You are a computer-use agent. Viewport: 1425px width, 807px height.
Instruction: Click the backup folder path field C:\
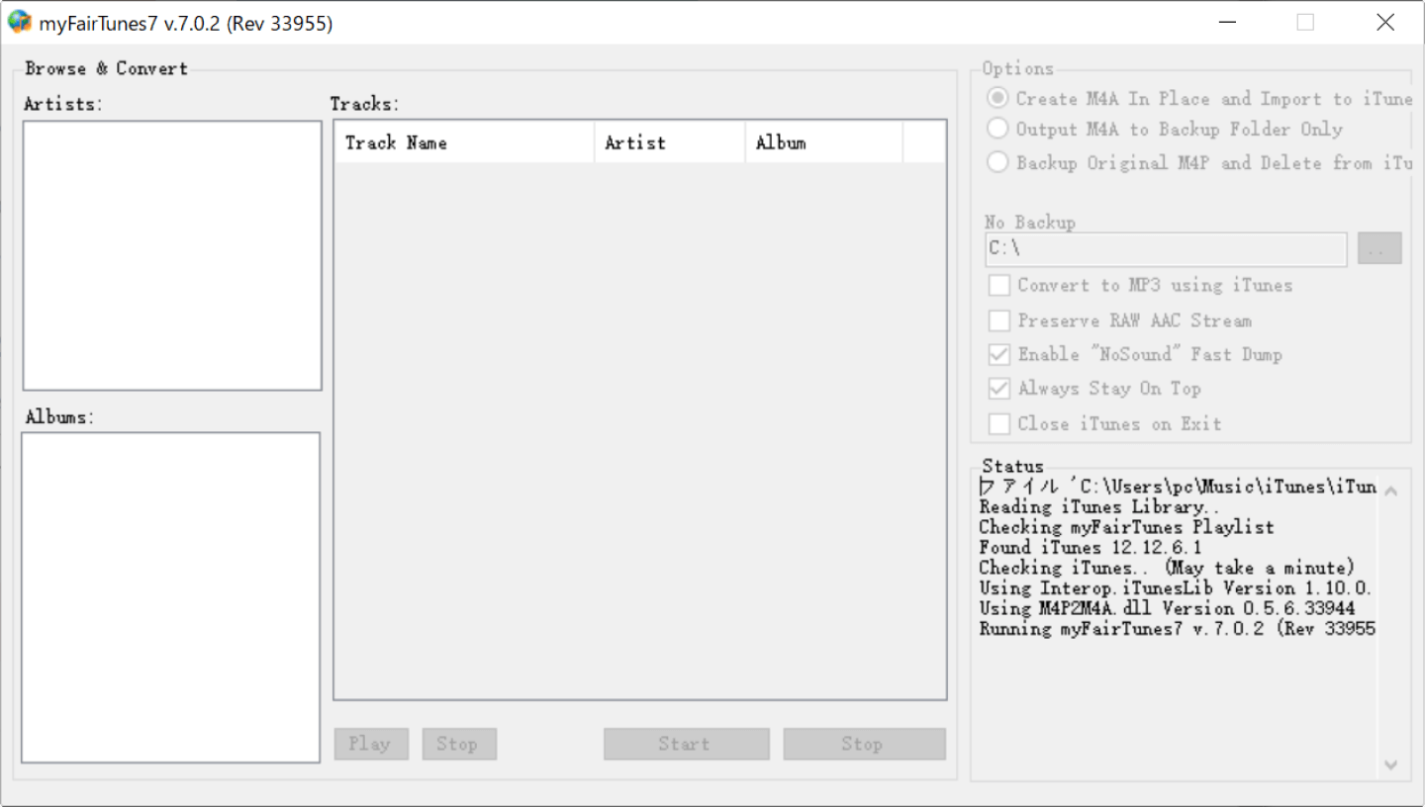(1166, 249)
